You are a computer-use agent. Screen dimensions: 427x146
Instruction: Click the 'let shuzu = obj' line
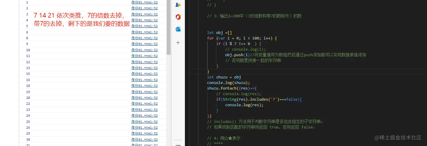pyautogui.click(x=224, y=77)
